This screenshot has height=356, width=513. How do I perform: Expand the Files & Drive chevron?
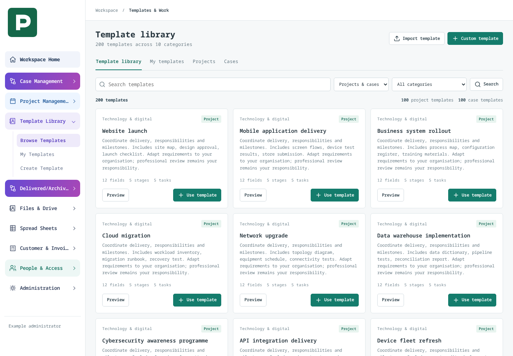click(74, 208)
